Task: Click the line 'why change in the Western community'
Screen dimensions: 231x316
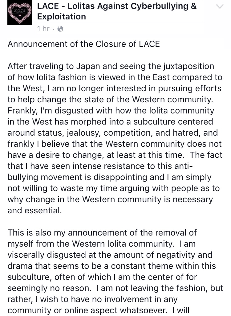Action: coord(110,199)
